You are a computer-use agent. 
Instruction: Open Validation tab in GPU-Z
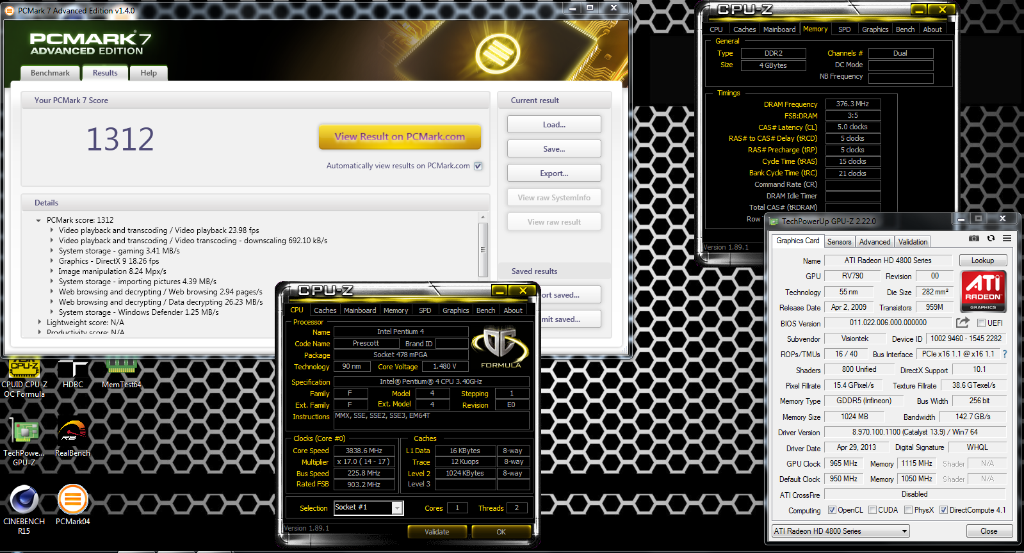click(913, 242)
